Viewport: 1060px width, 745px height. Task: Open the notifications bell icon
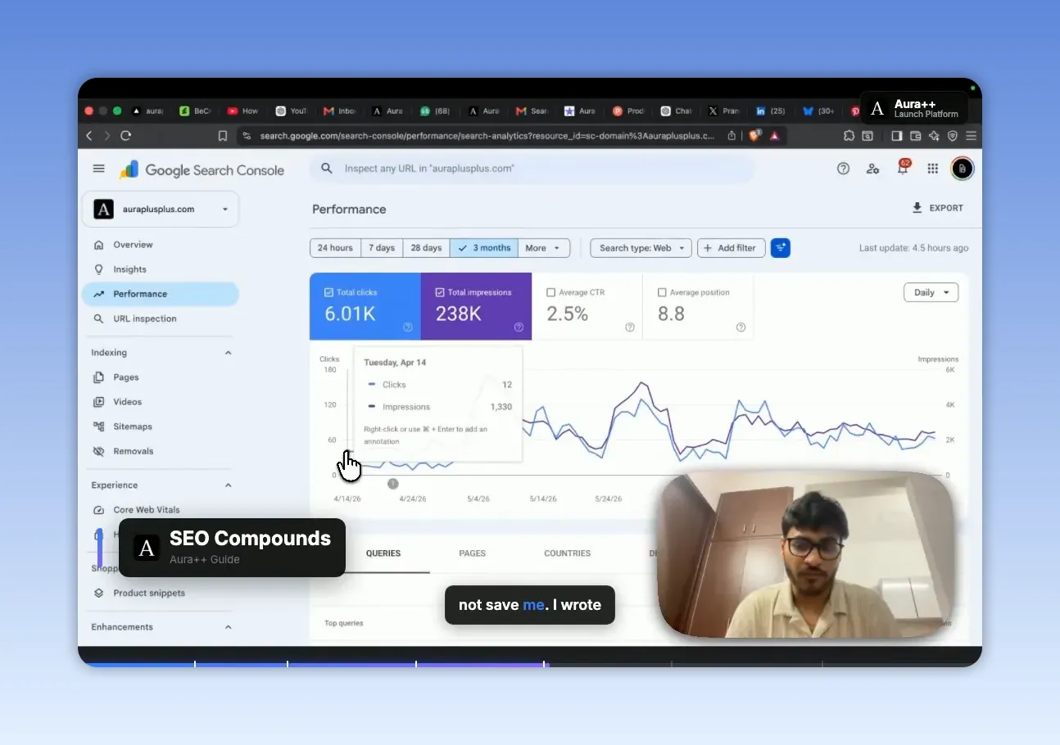(x=903, y=168)
